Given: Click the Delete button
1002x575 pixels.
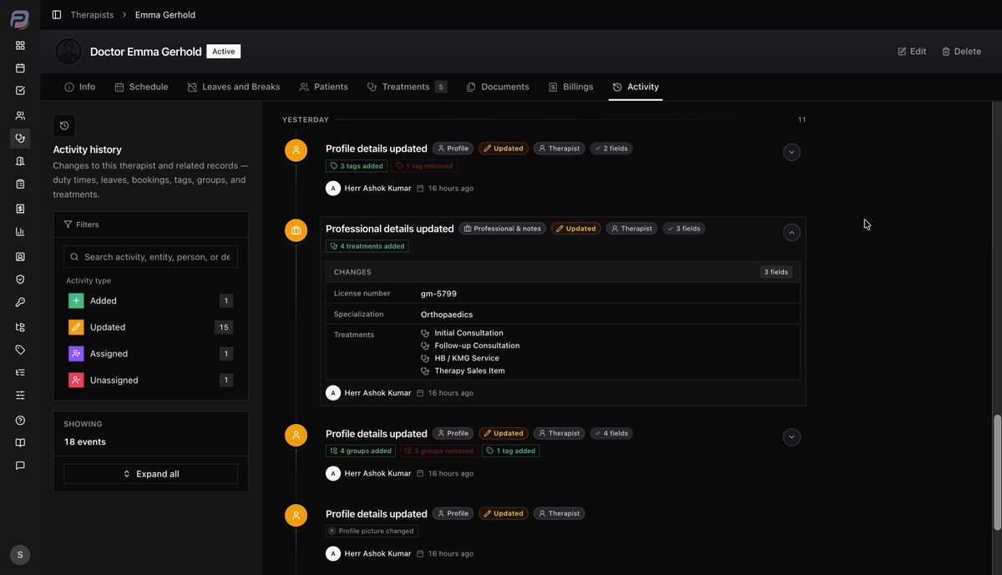Looking at the screenshot, I should pyautogui.click(x=961, y=51).
